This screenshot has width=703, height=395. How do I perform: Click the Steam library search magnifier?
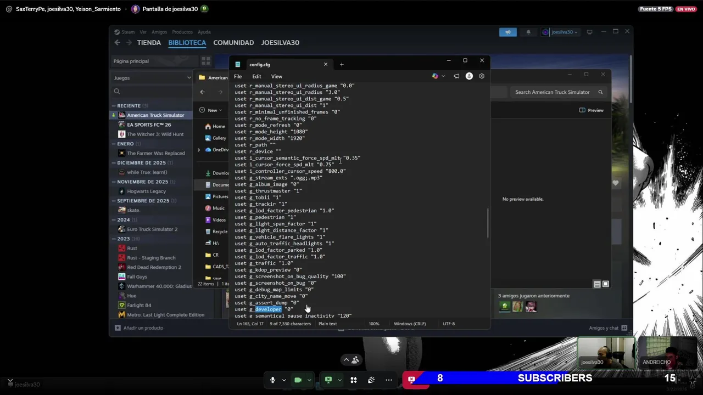(117, 92)
